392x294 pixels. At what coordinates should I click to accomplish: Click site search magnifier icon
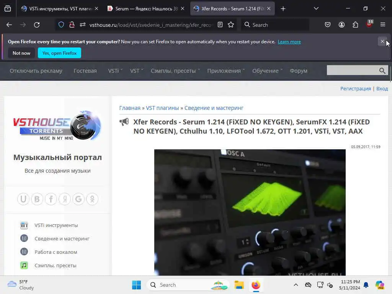(x=382, y=71)
